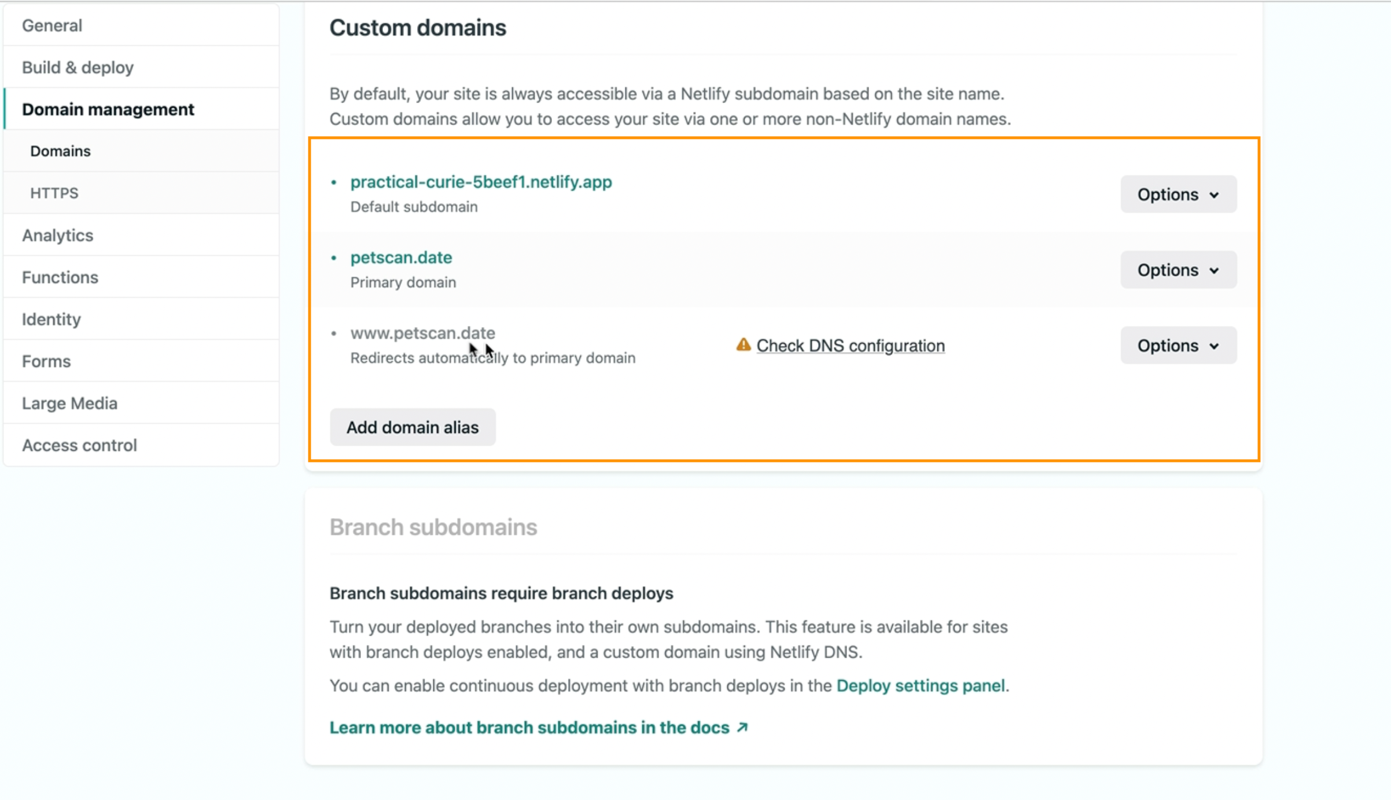Navigate to General settings section
Image resolution: width=1391 pixels, height=800 pixels.
(51, 26)
